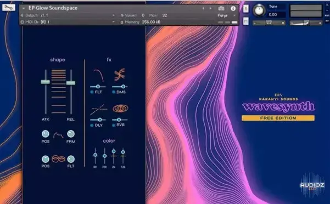Go to the next instrument preset arrow
Viewport: 330px width, 204px height.
pos(210,8)
